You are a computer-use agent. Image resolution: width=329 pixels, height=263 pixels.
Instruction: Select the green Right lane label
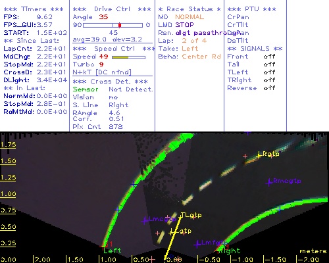click(230, 251)
